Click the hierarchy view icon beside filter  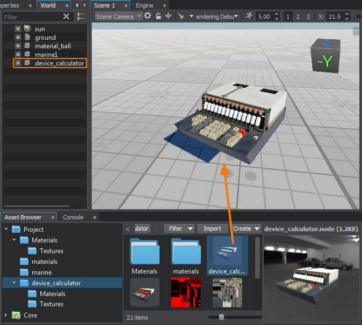pyautogui.click(x=81, y=17)
